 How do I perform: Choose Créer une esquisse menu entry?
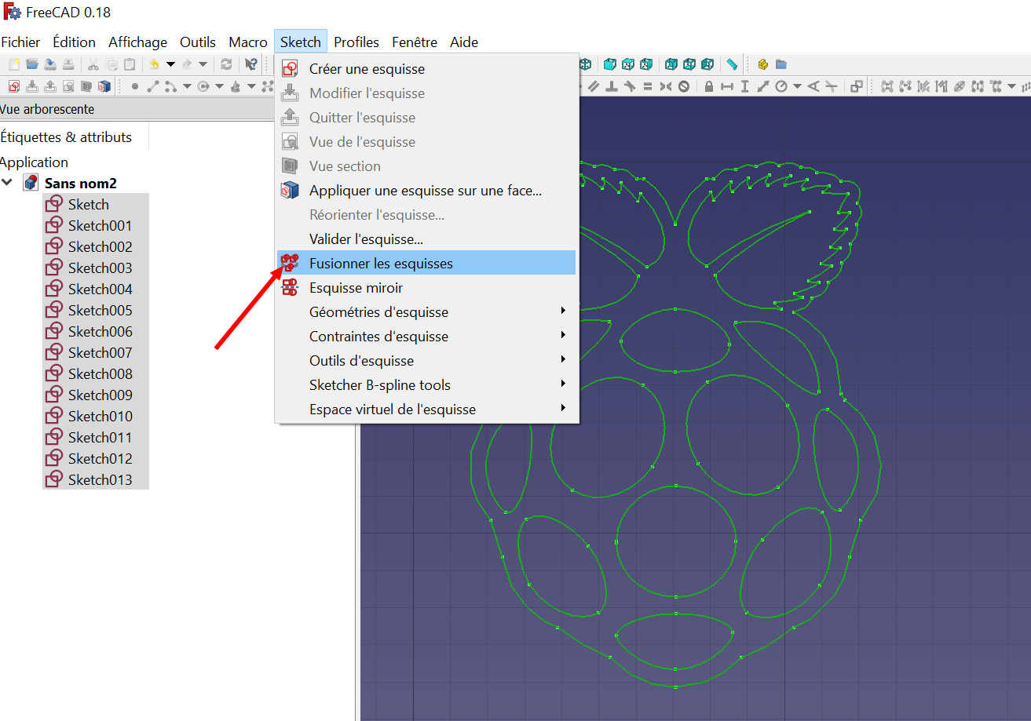(426, 69)
